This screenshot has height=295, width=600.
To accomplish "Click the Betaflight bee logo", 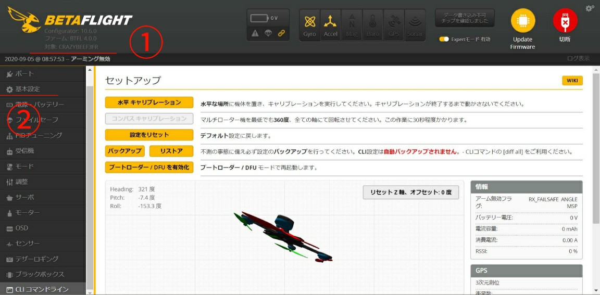I will pyautogui.click(x=24, y=19).
